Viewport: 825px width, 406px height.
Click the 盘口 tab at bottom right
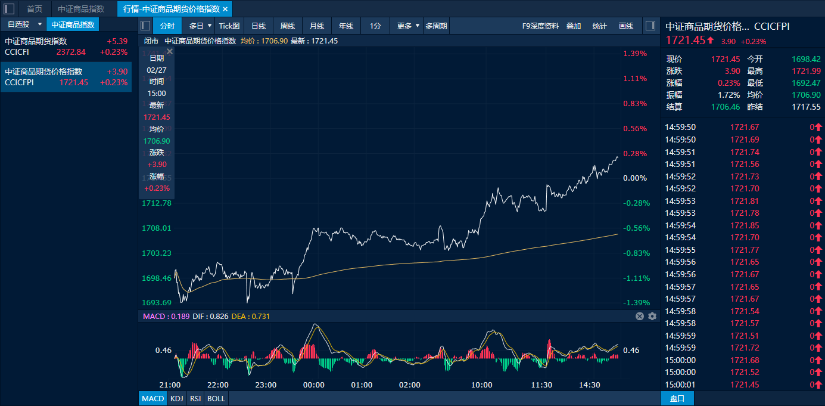coord(677,398)
